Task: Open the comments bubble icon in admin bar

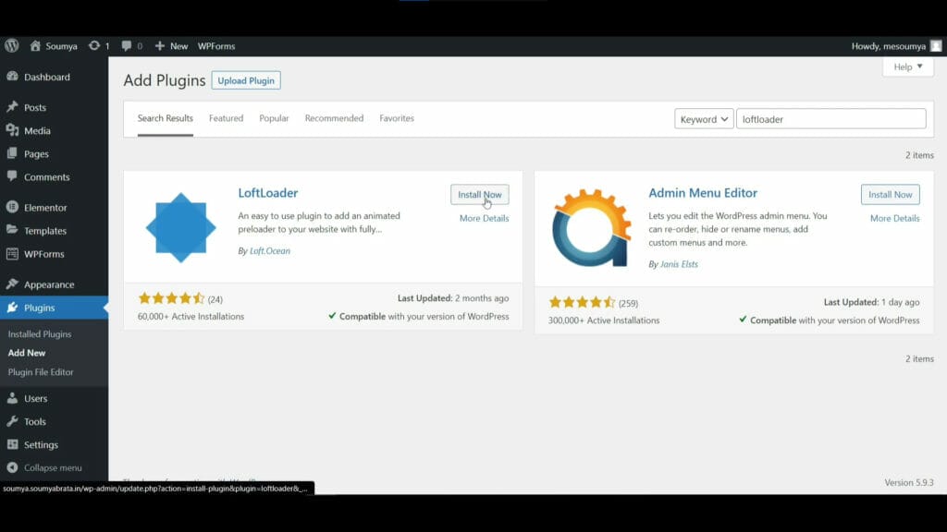Action: 126,46
